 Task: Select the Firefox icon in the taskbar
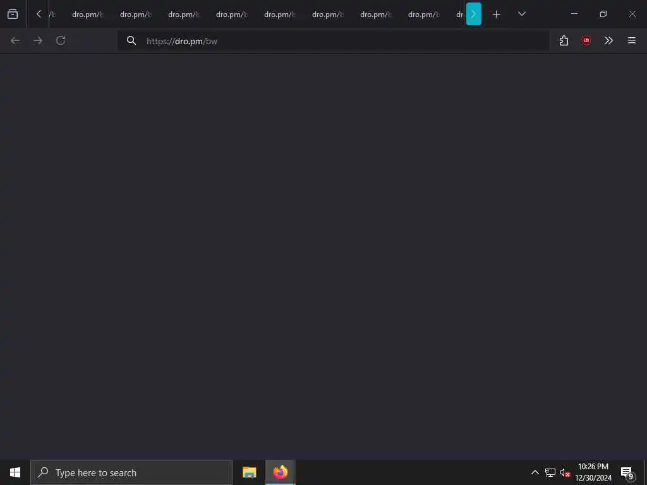(x=280, y=472)
